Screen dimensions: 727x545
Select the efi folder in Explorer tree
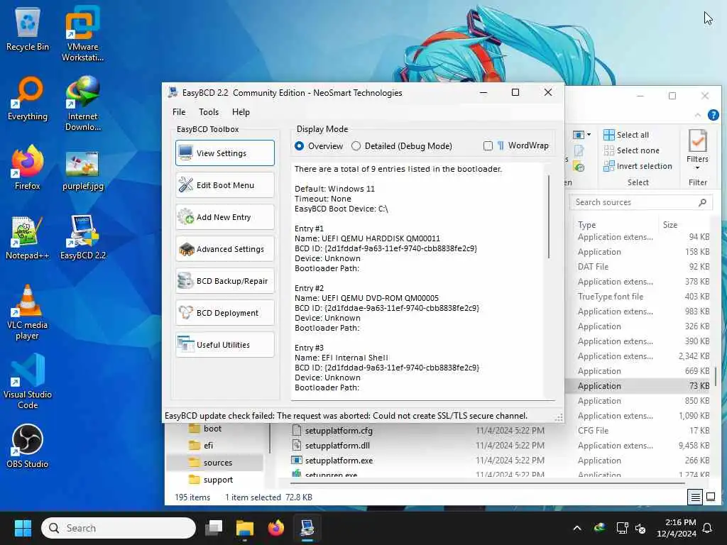(201, 446)
